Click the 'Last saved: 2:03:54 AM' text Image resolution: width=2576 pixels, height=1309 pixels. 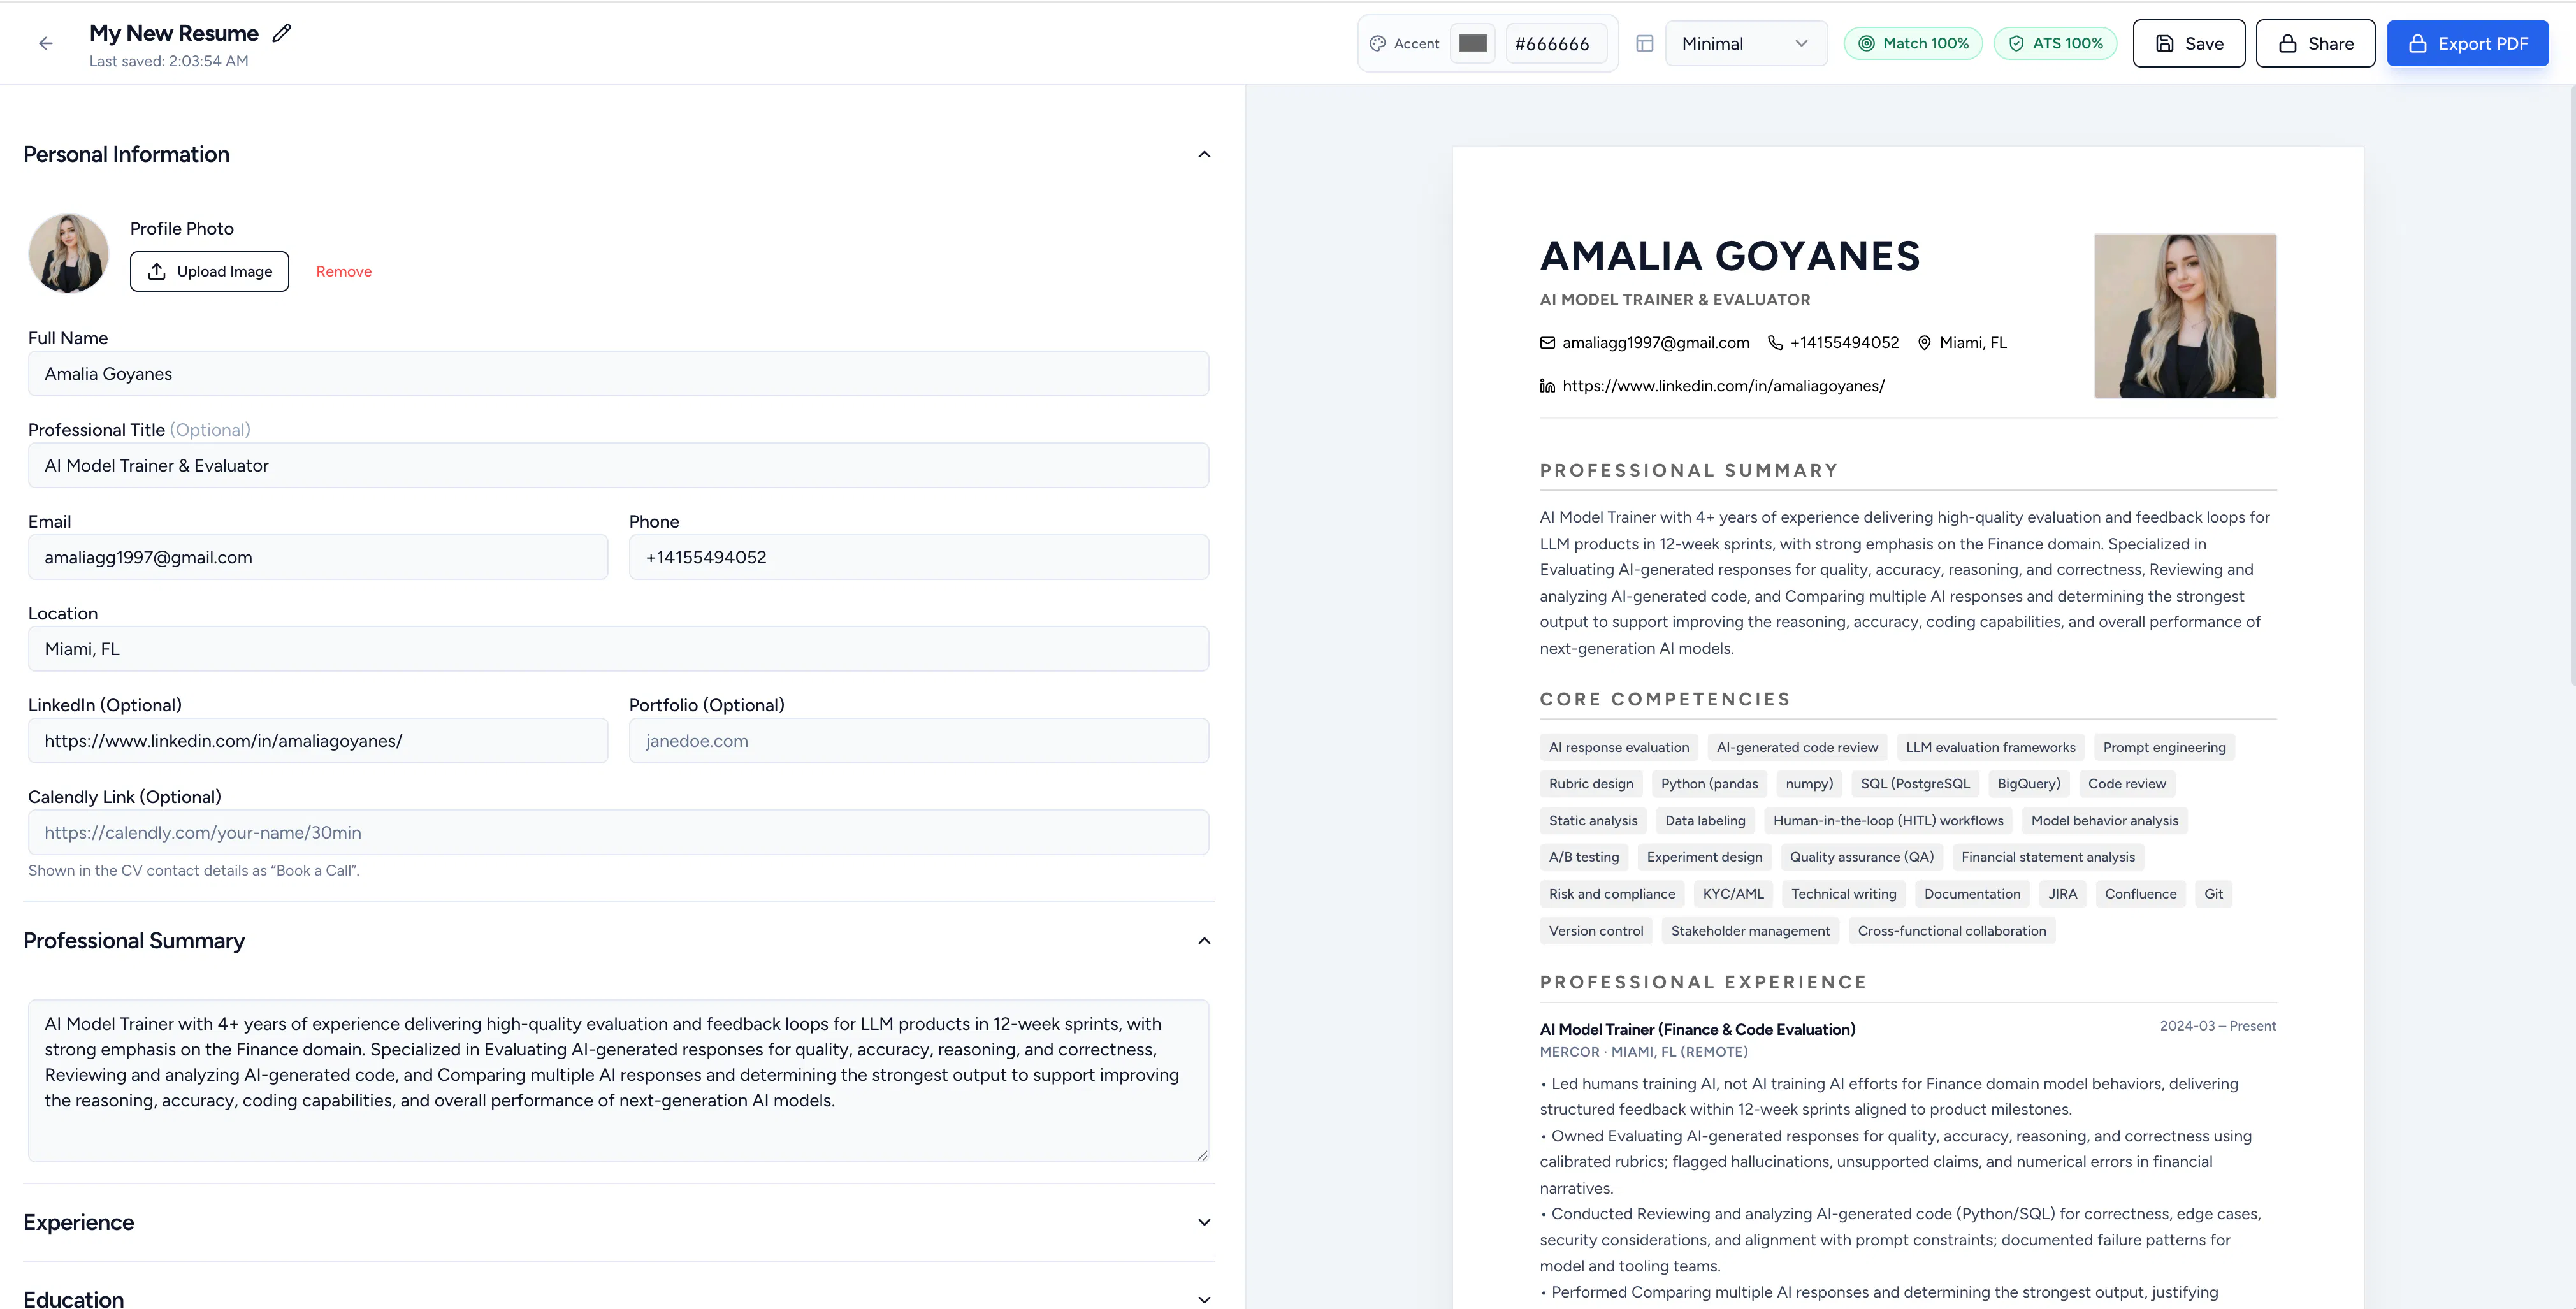169,61
